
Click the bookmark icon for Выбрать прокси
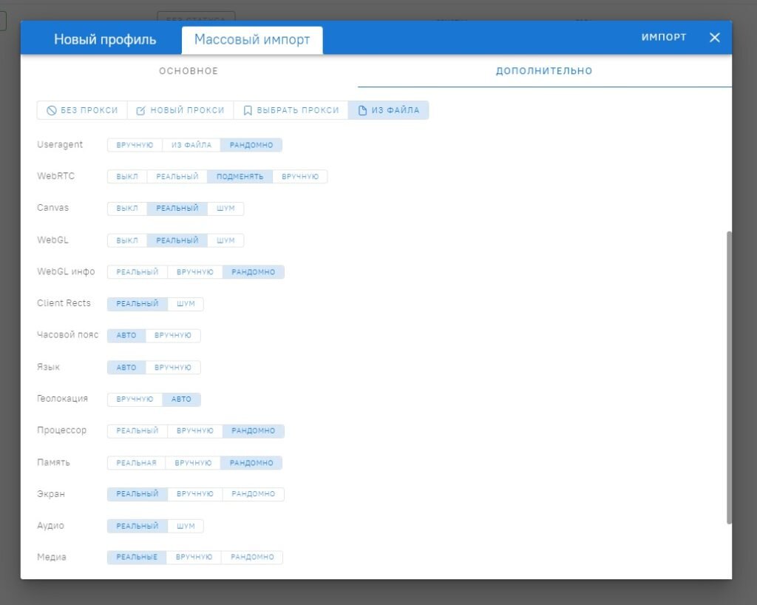coord(248,110)
